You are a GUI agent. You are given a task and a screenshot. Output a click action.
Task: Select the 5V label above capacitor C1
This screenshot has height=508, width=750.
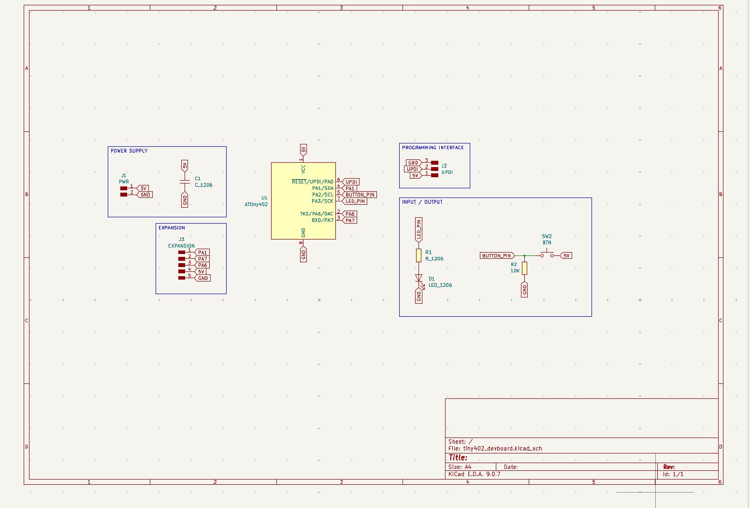[185, 166]
